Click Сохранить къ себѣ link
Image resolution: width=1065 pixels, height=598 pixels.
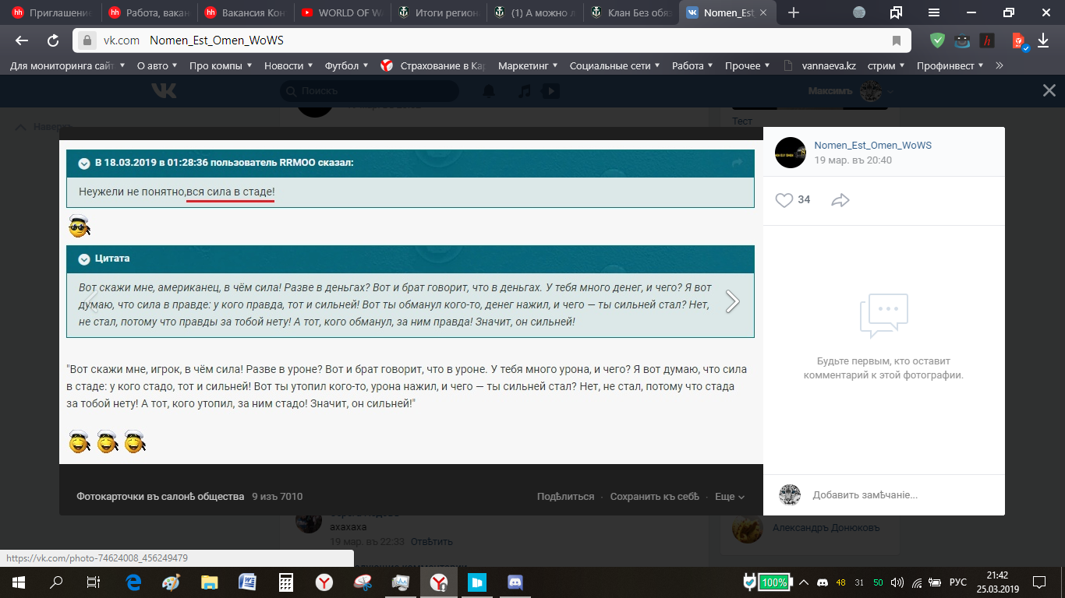point(655,496)
